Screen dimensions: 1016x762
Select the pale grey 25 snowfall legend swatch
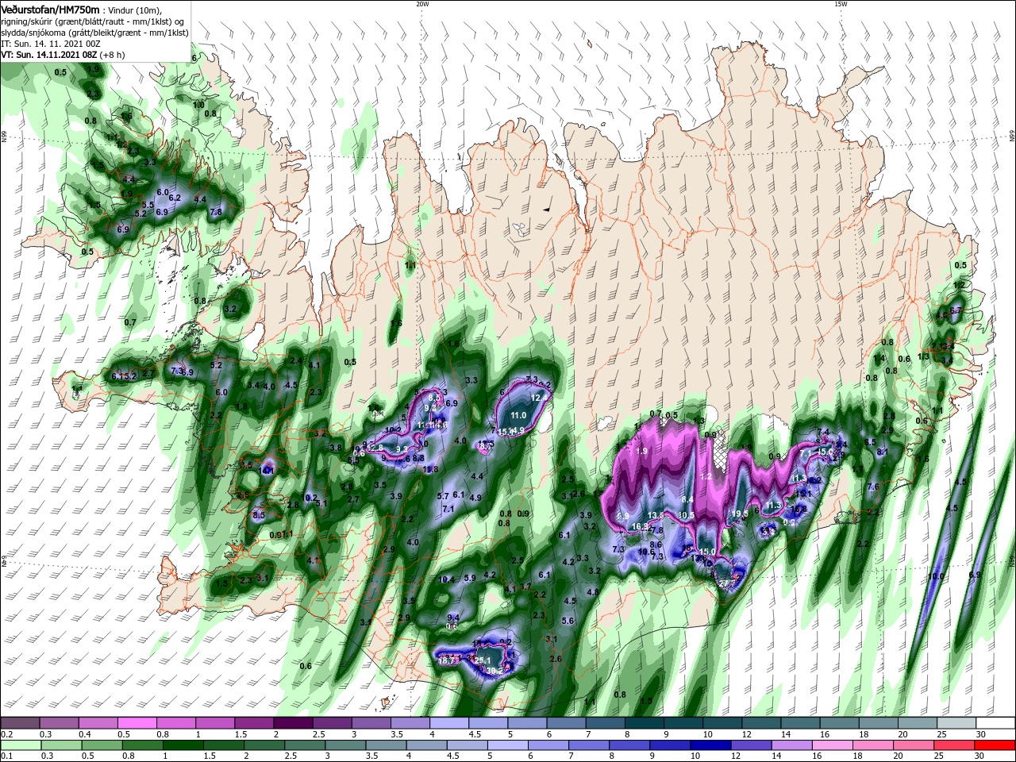pos(956,722)
